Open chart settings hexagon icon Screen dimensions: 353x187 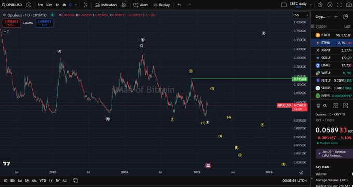pyautogui.click(x=330, y=5)
